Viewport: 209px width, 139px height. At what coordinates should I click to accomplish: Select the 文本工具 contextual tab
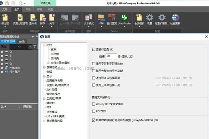coord(45,3)
